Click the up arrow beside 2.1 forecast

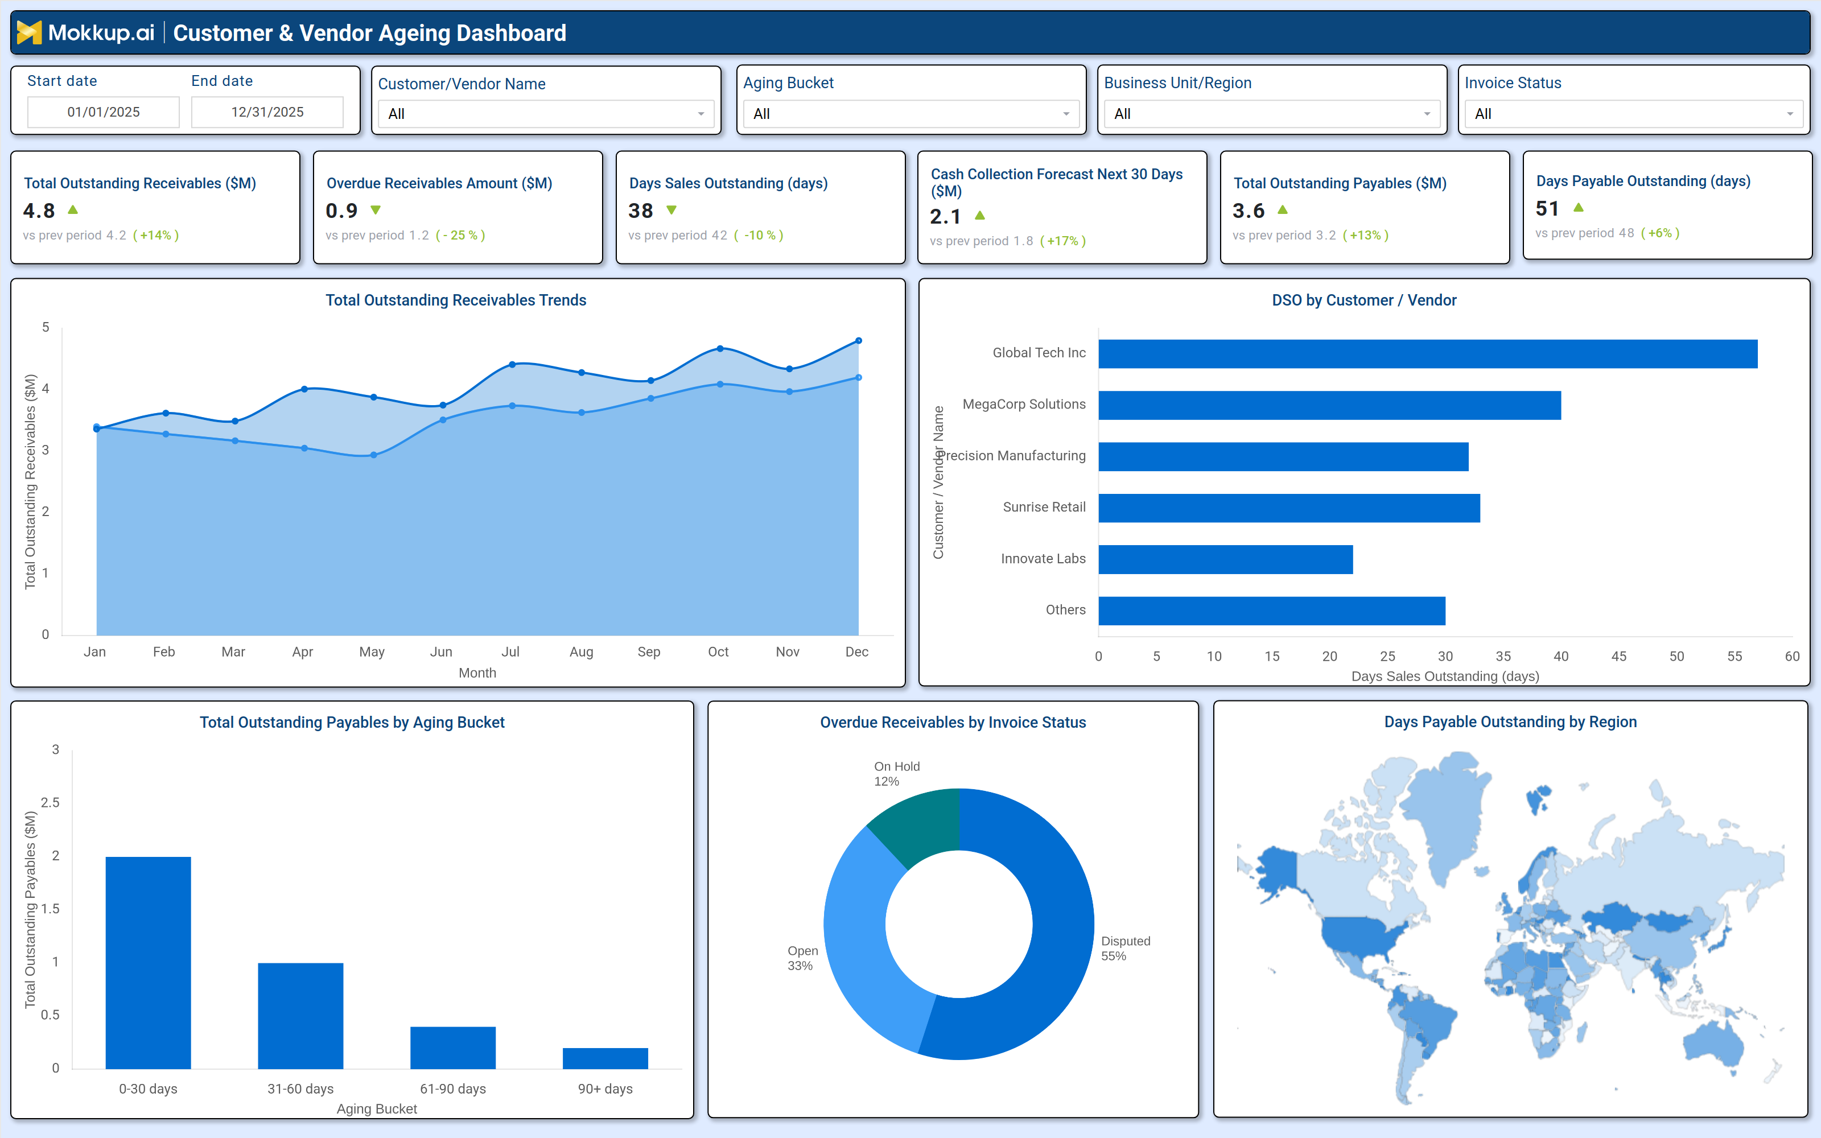point(980,215)
